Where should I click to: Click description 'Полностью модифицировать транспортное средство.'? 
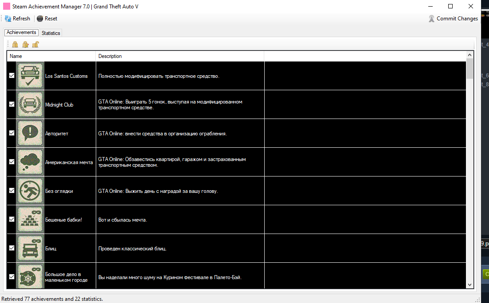coord(159,76)
